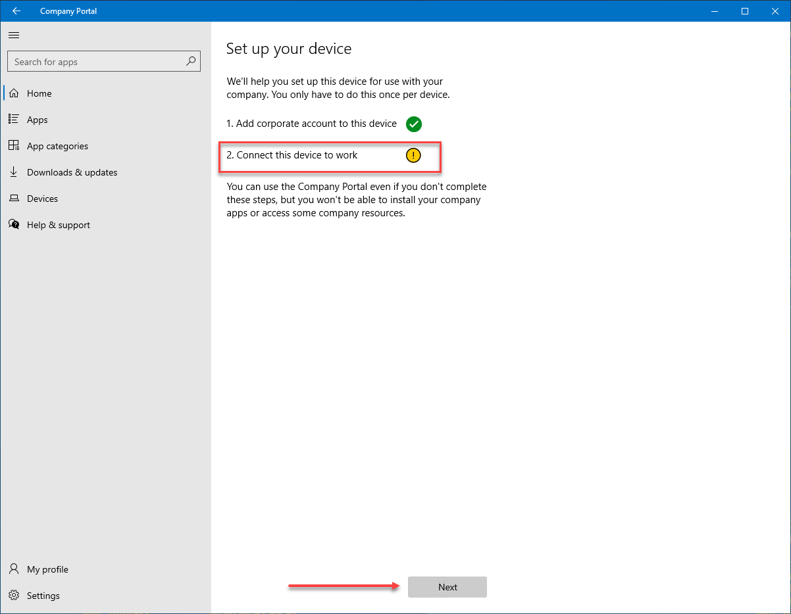Click the yellow warning icon on step two
This screenshot has width=791, height=614.
point(413,155)
